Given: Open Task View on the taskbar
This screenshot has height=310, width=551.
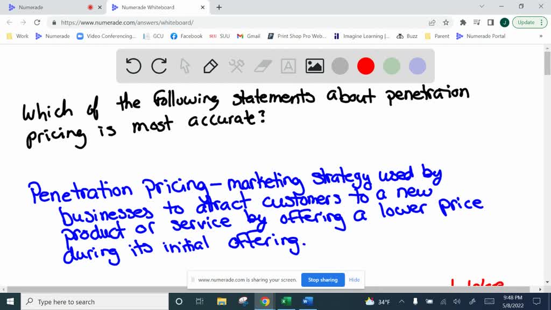Looking at the screenshot, I should (x=200, y=301).
